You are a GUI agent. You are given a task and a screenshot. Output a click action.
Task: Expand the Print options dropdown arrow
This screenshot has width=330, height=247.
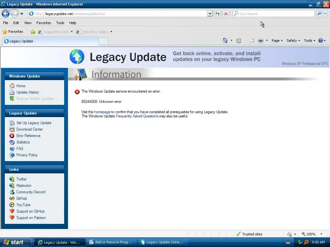tap(267, 41)
